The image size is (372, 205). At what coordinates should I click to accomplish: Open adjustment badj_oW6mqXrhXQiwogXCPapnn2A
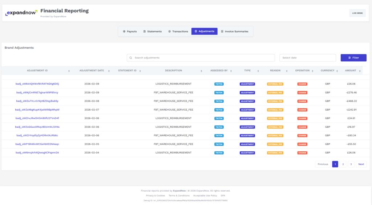[x=37, y=153]
